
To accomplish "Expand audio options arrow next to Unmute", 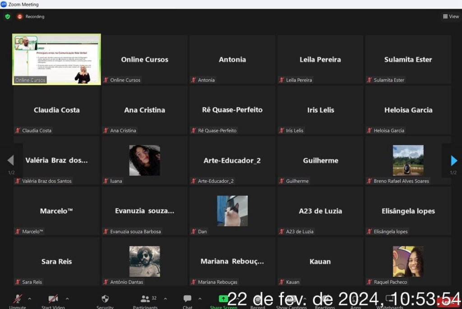I will 30,299.
